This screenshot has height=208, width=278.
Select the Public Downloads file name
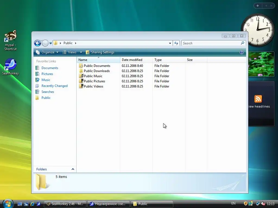click(x=97, y=71)
